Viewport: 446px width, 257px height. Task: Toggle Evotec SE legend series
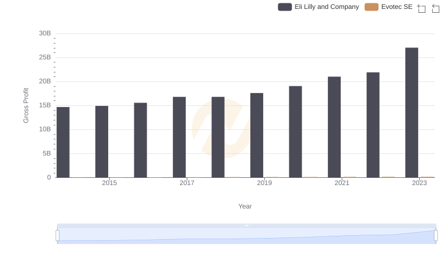(x=389, y=7)
